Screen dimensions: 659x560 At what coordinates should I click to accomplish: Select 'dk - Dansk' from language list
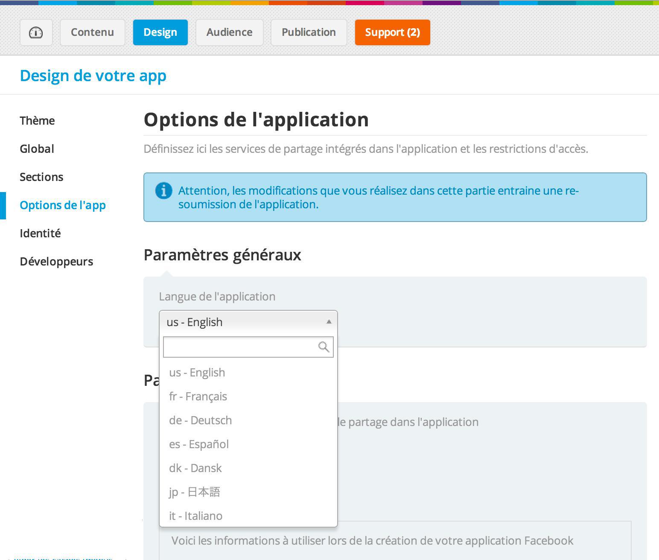[x=195, y=468]
